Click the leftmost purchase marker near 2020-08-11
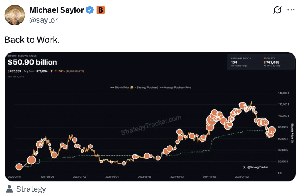 point(19,167)
